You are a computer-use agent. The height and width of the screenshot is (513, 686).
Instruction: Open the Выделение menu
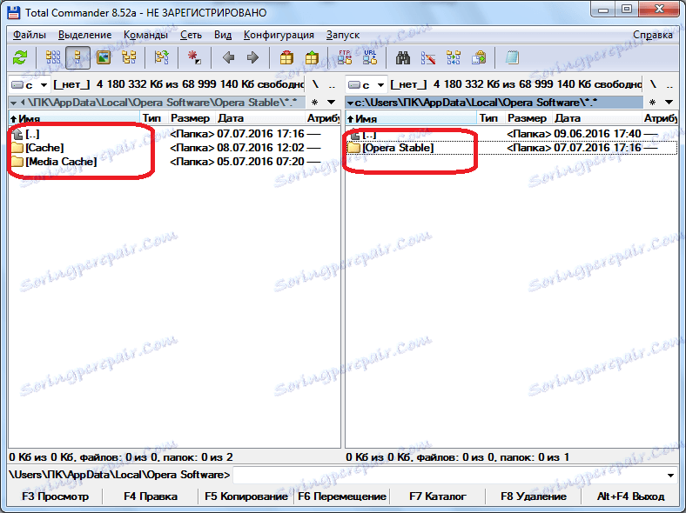84,35
